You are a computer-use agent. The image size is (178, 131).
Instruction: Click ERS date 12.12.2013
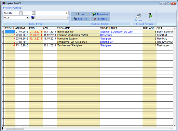[x=36, y=39]
